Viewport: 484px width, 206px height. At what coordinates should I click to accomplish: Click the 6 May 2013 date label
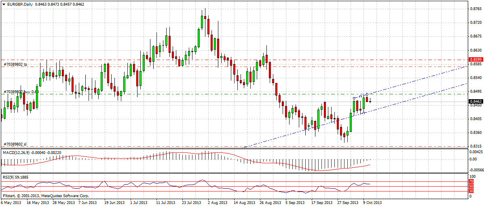point(11,203)
